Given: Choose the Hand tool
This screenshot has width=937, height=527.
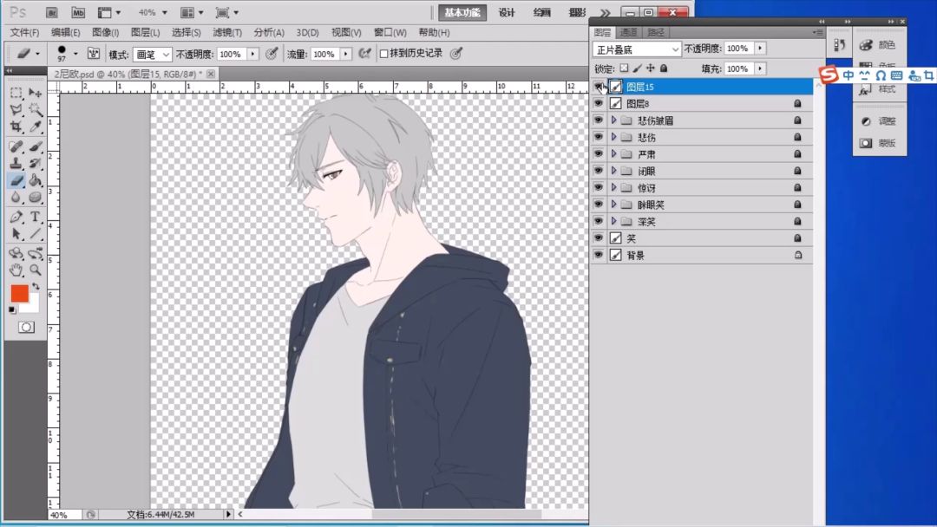Looking at the screenshot, I should coord(16,270).
